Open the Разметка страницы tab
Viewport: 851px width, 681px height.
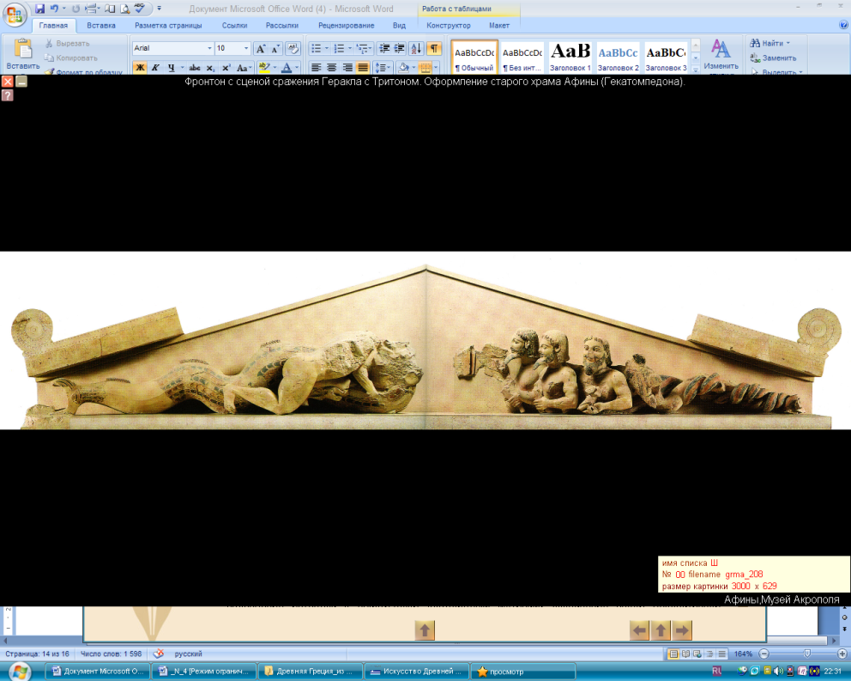tap(168, 26)
